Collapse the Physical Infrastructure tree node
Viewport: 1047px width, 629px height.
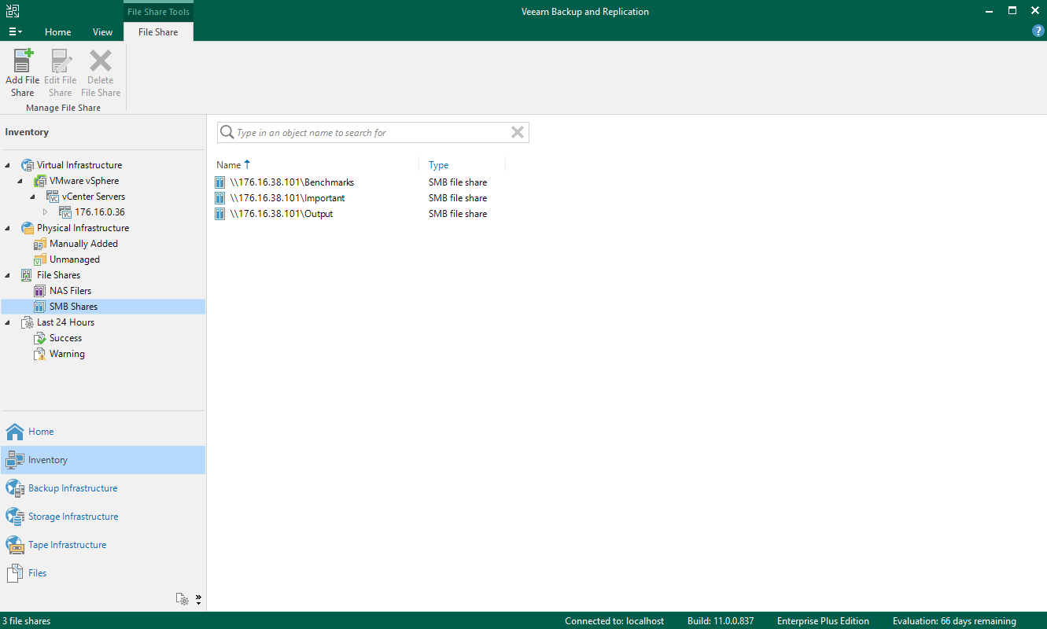pyautogui.click(x=8, y=228)
